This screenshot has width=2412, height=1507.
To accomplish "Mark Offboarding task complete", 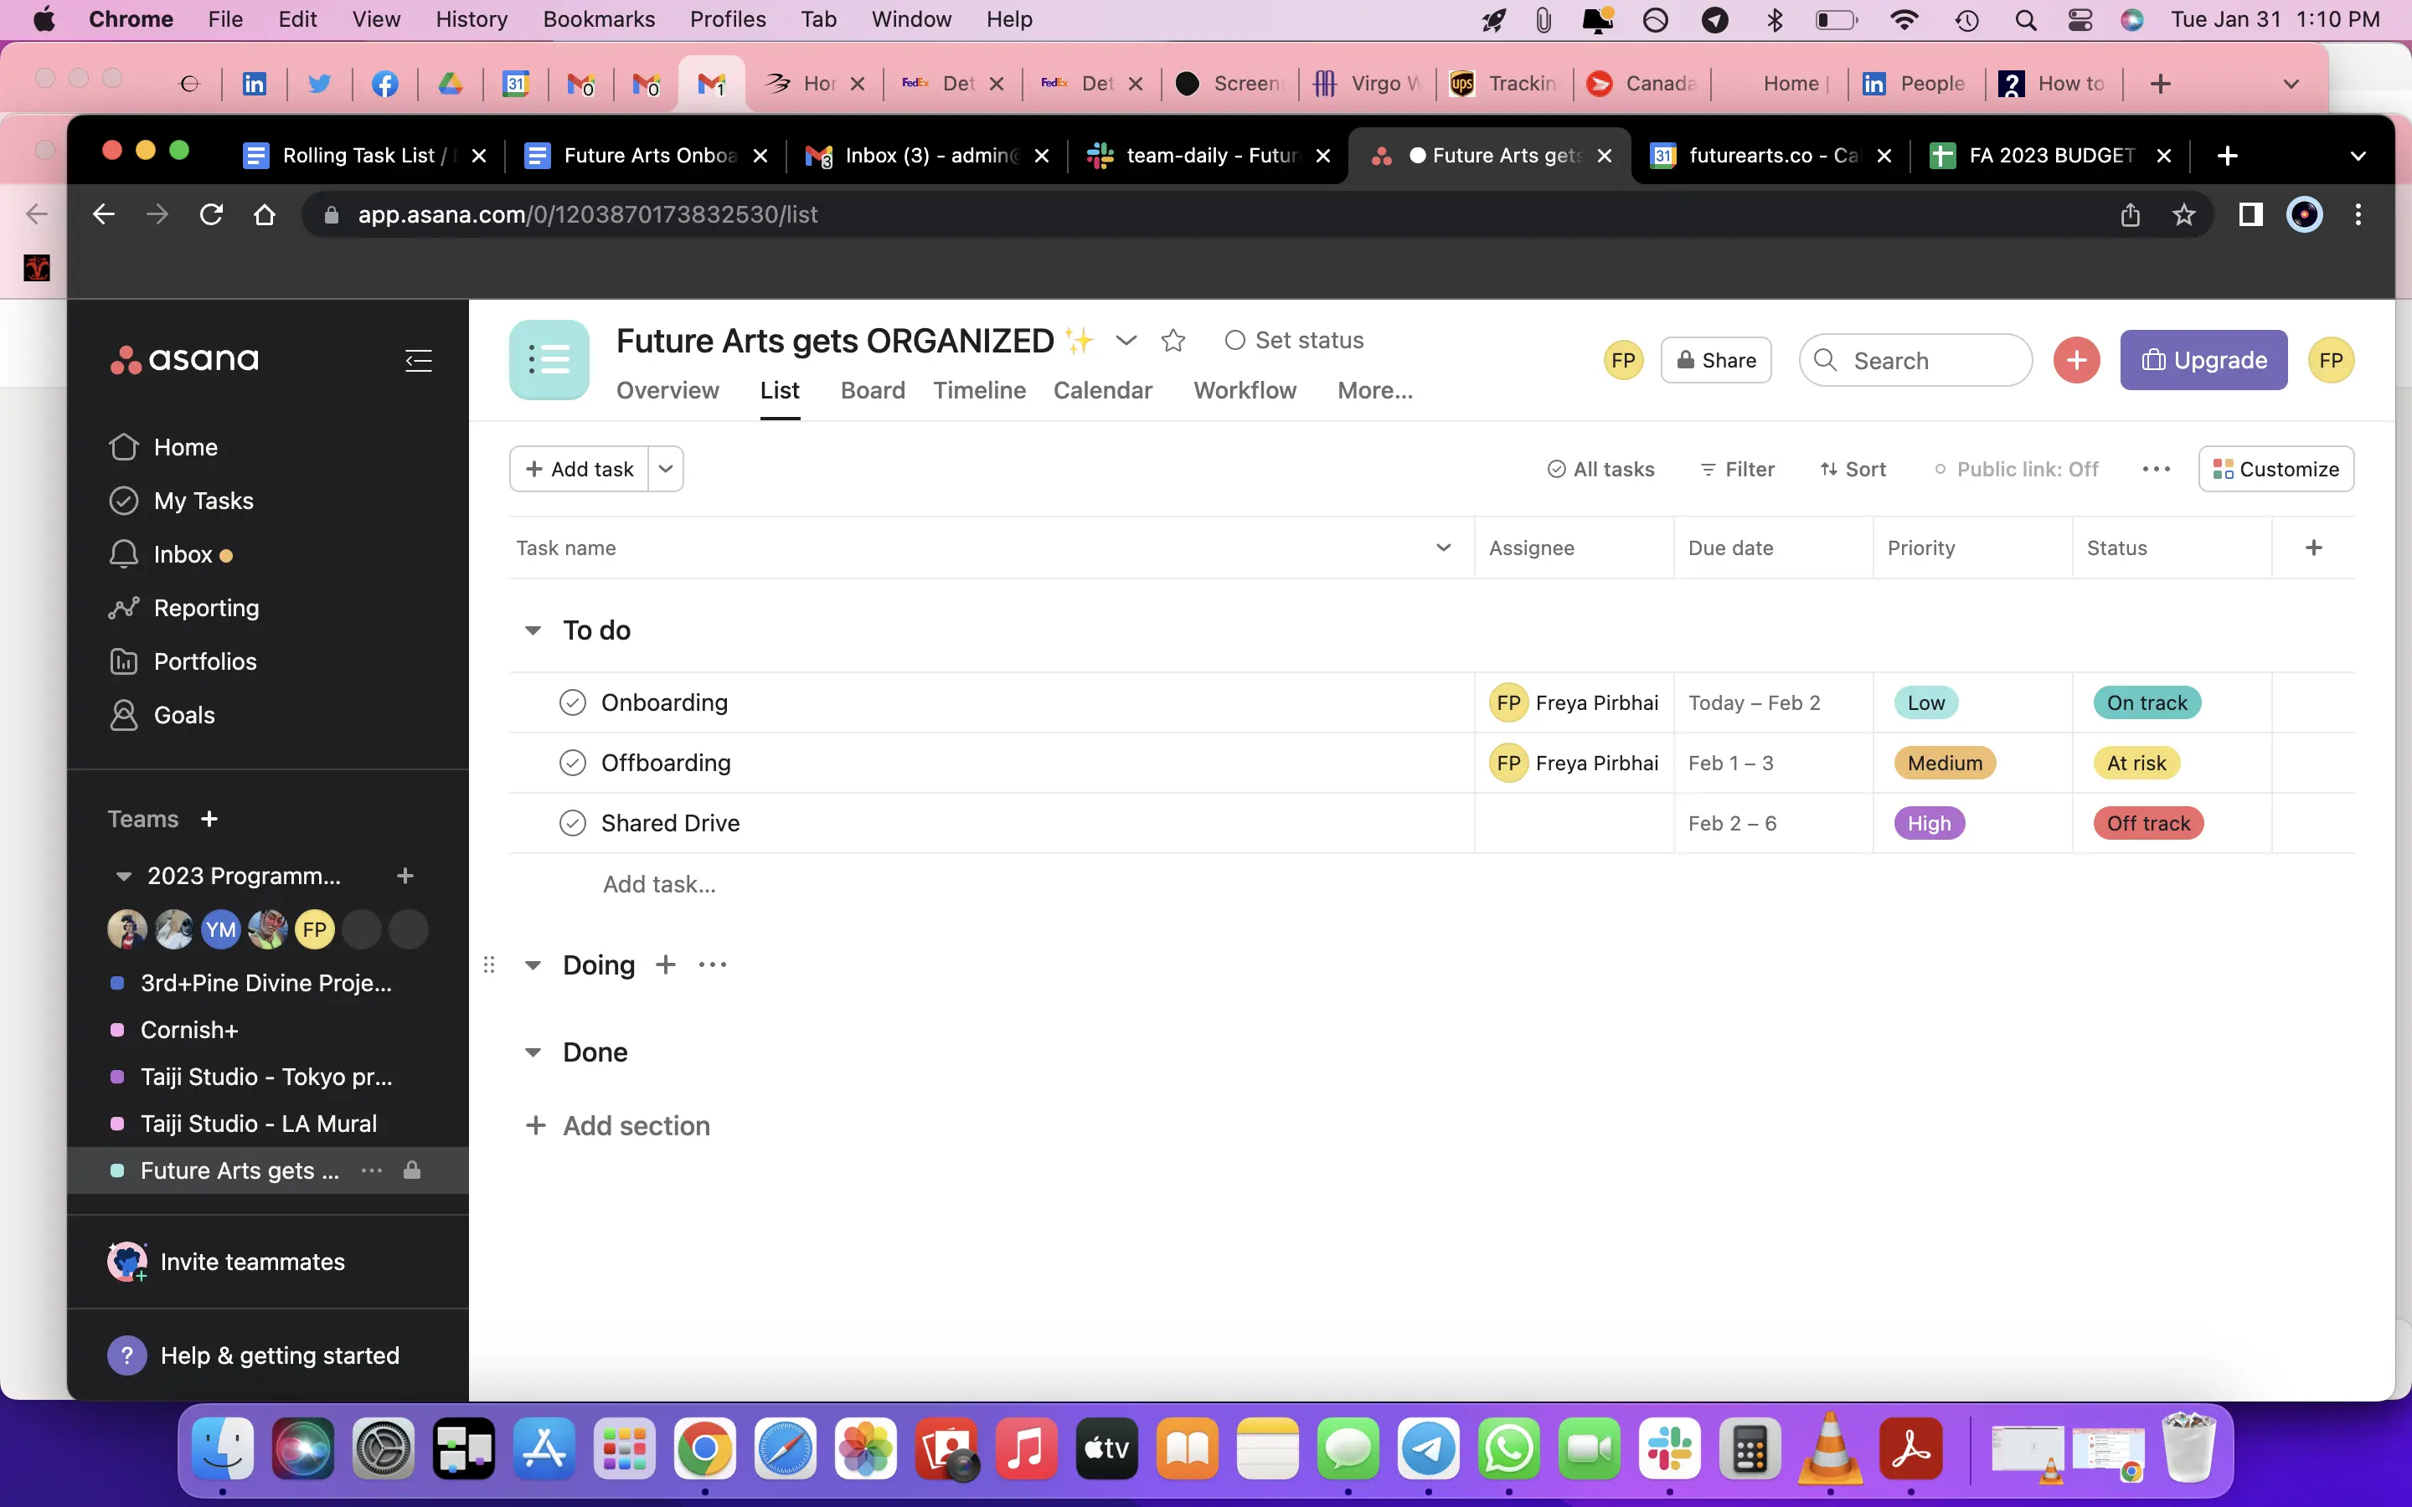I will [x=572, y=763].
